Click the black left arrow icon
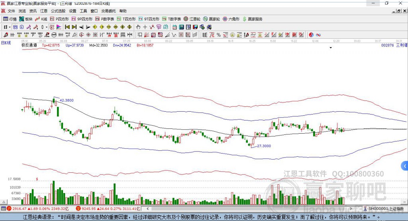Viewport: 408px width, 221px height. [81, 27]
